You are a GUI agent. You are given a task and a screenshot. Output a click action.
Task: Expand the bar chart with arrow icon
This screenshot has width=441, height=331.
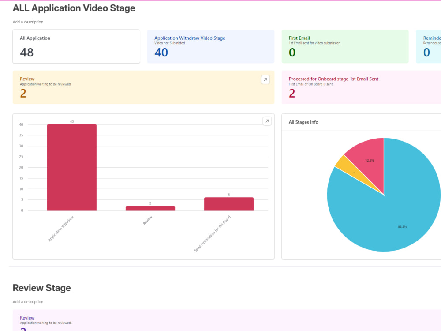(x=267, y=121)
